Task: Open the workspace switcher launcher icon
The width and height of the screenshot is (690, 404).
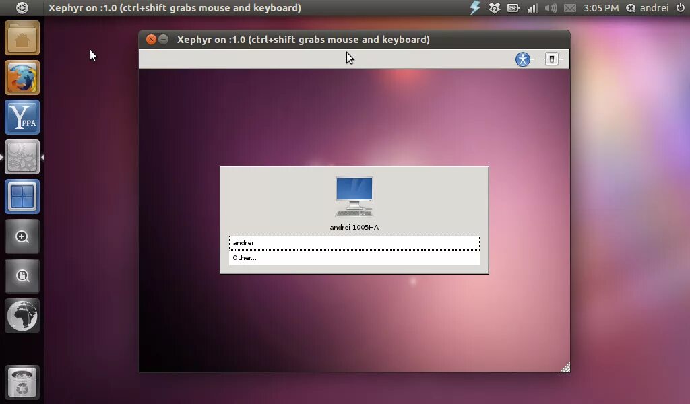Action: (22, 197)
